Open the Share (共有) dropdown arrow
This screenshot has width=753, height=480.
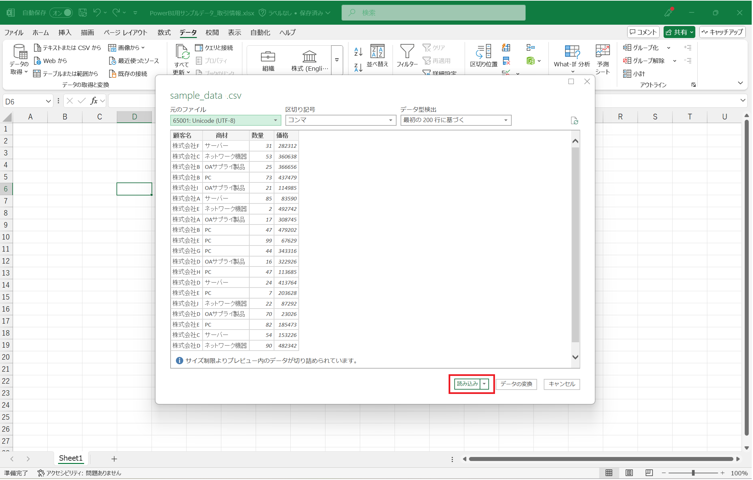[692, 32]
